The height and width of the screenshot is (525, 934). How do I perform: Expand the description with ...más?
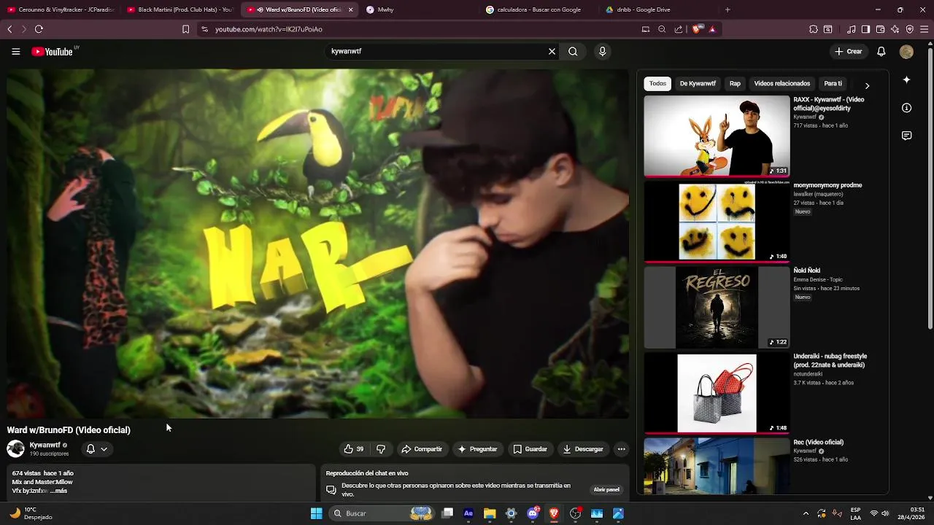[x=58, y=491]
